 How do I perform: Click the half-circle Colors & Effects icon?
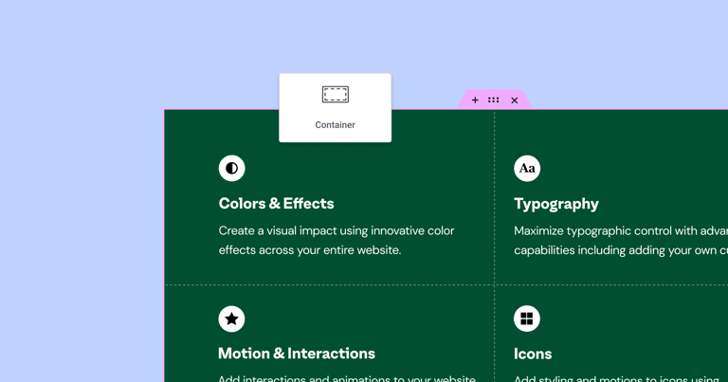coord(231,168)
